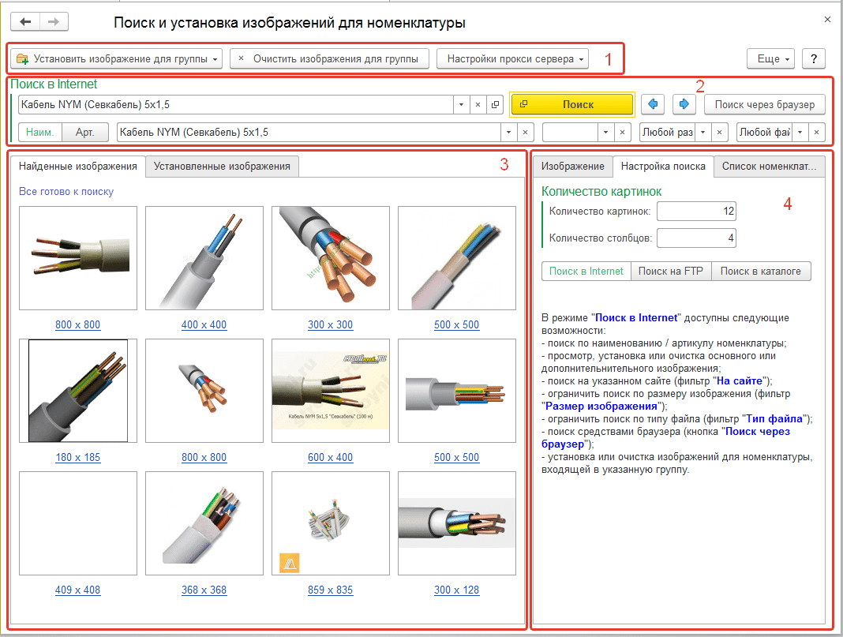
Task: Expand the nomenclature name field dropdown arrow
Action: pyautogui.click(x=508, y=133)
